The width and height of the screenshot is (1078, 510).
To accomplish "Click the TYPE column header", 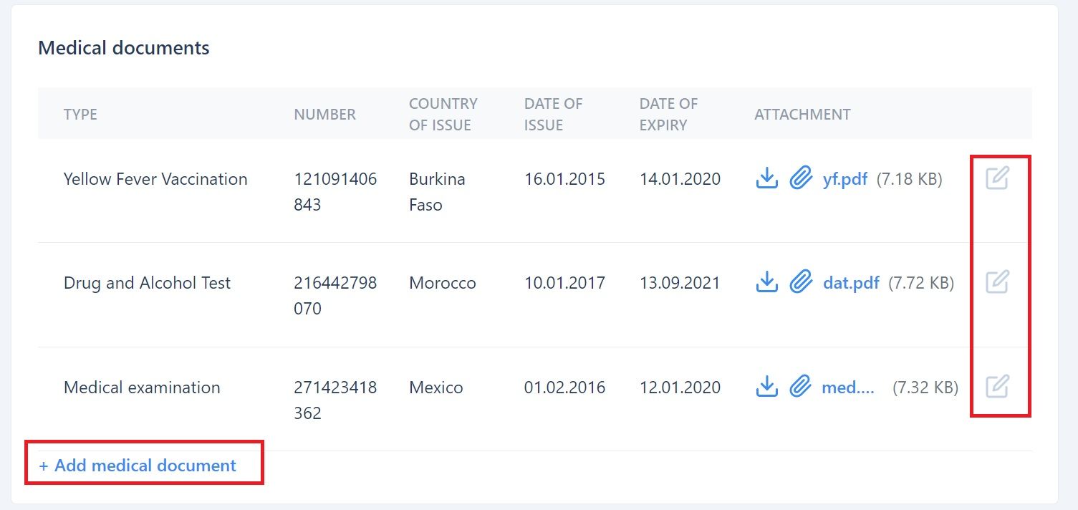I will [80, 115].
